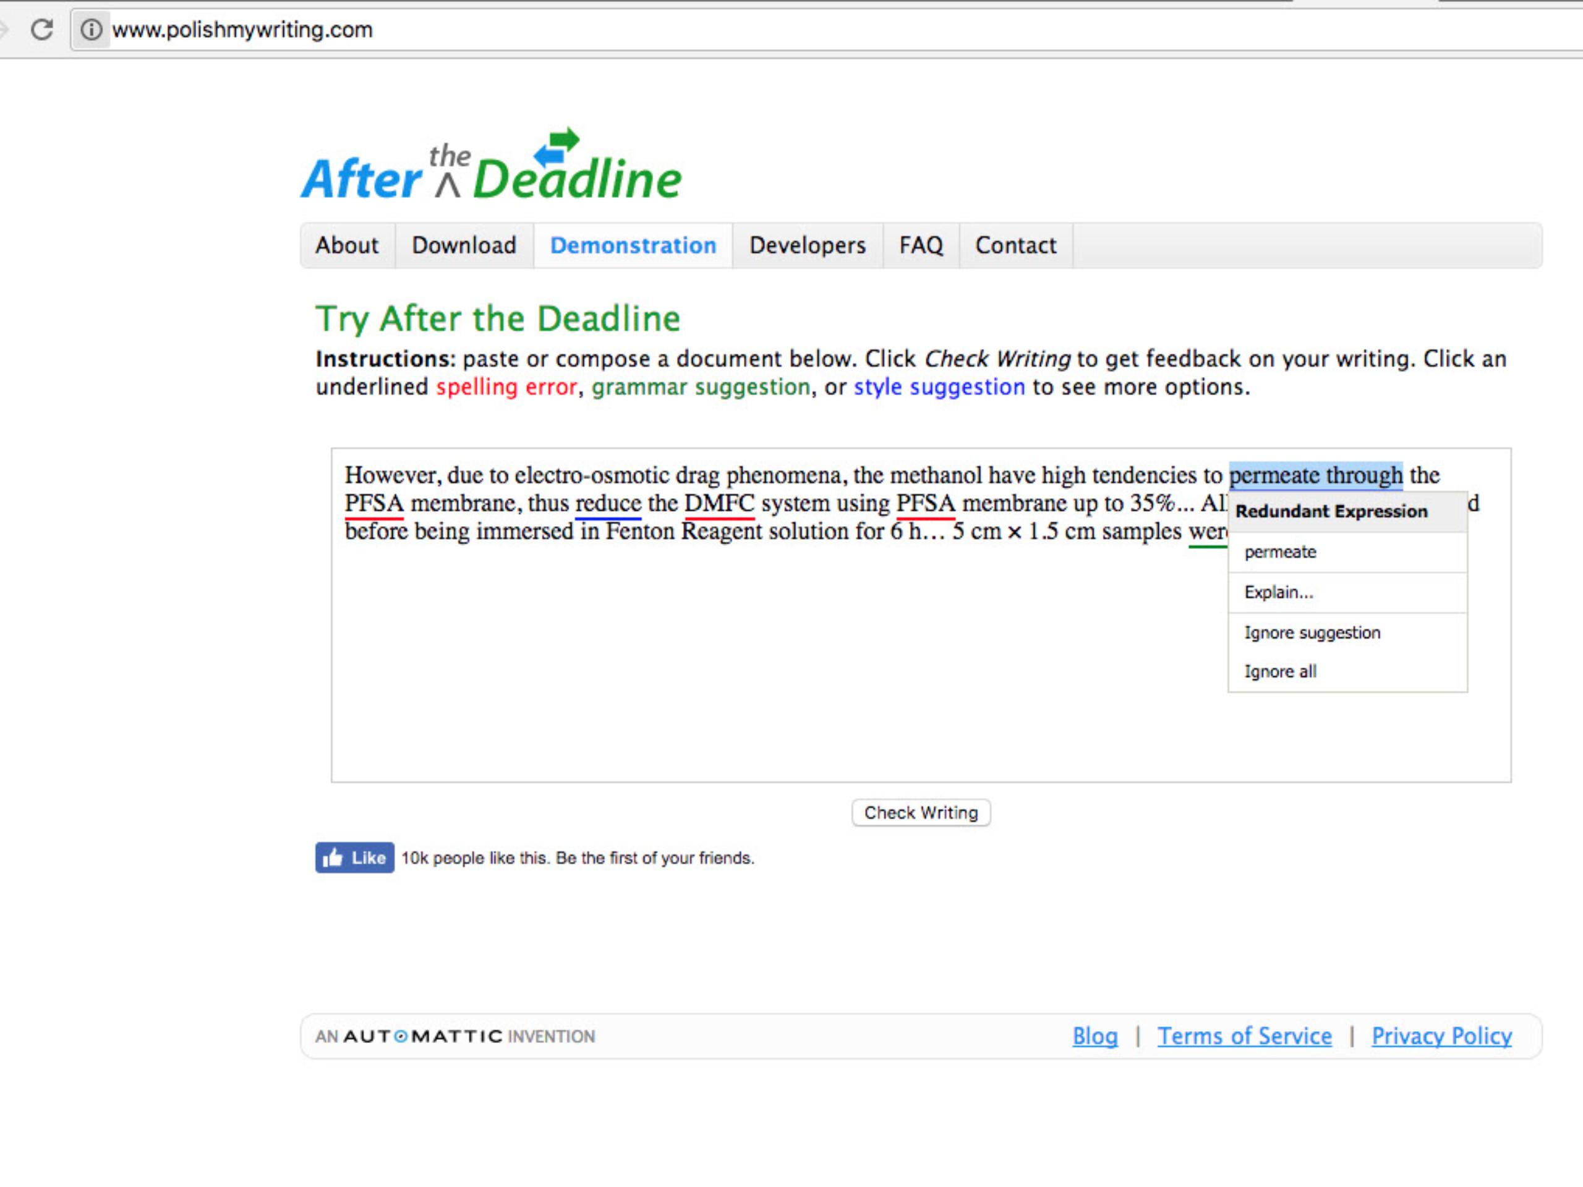The width and height of the screenshot is (1583, 1187).
Task: Open the Contact tab
Action: [1015, 245]
